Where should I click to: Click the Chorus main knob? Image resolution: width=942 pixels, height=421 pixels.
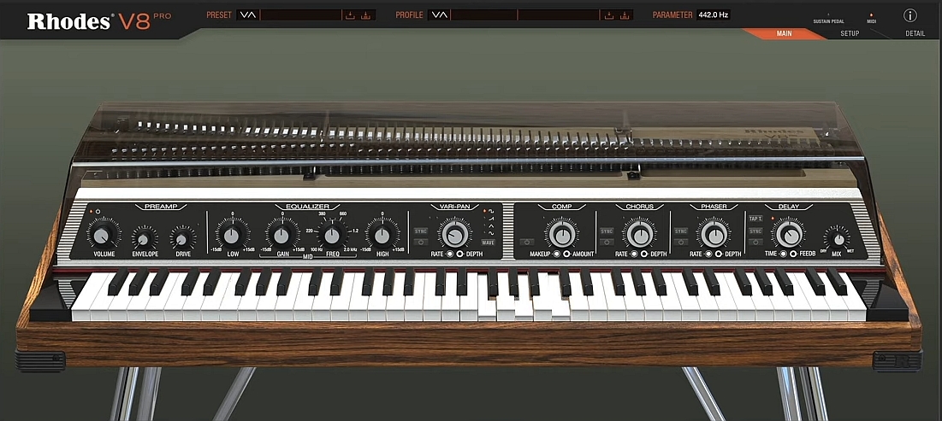pos(640,235)
